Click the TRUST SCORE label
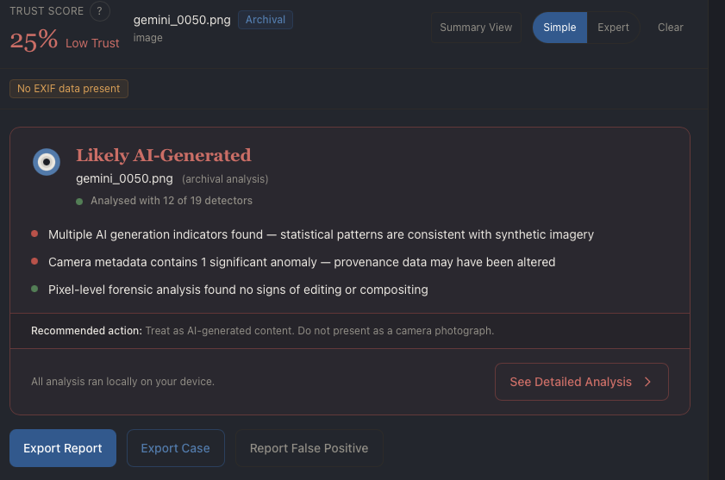Image resolution: width=725 pixels, height=480 pixels. pyautogui.click(x=47, y=10)
